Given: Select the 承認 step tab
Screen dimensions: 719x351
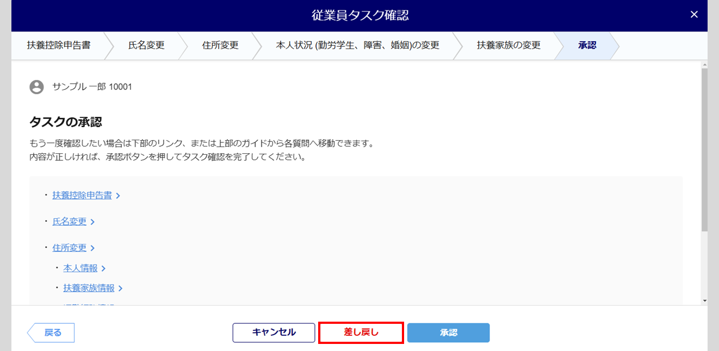Looking at the screenshot, I should [x=587, y=46].
